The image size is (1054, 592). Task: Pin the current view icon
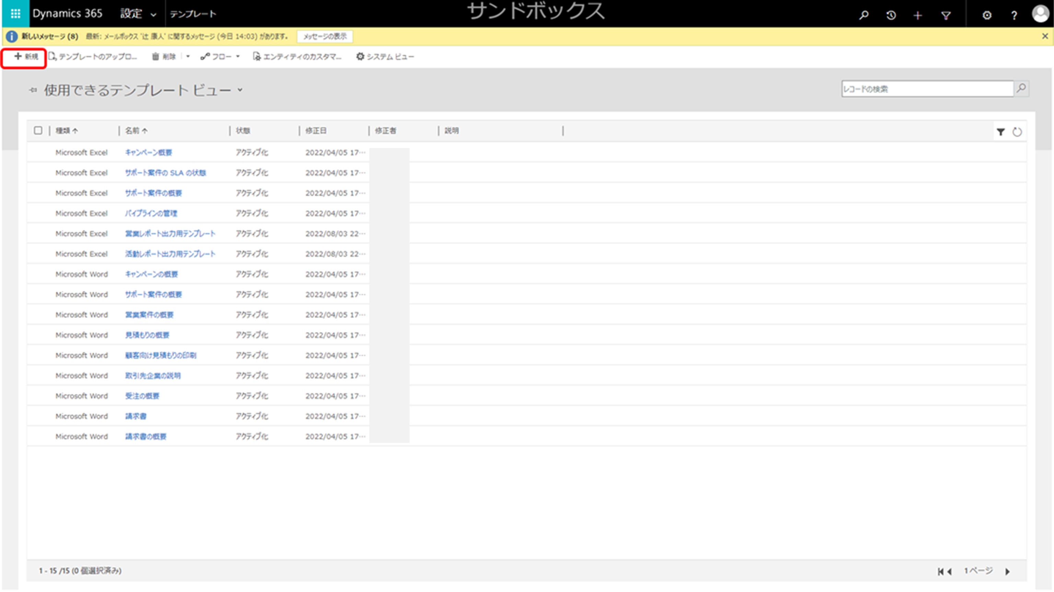33,90
